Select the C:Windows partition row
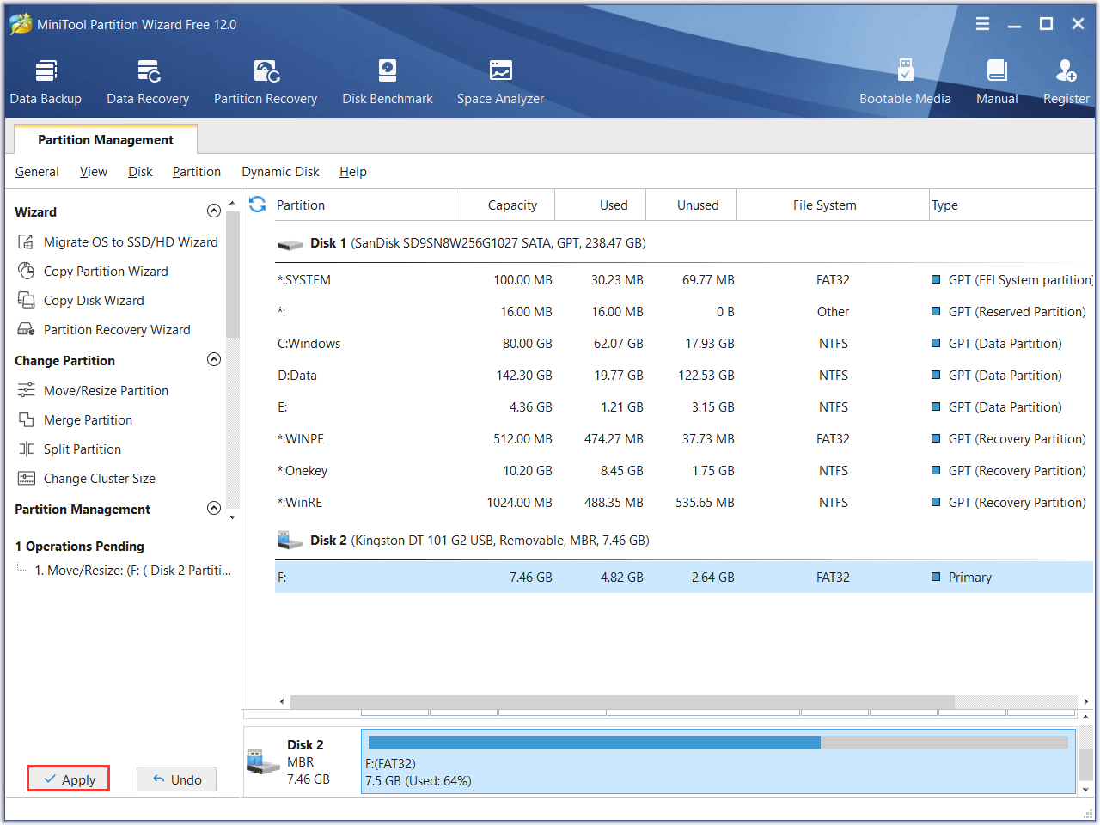 click(x=684, y=344)
